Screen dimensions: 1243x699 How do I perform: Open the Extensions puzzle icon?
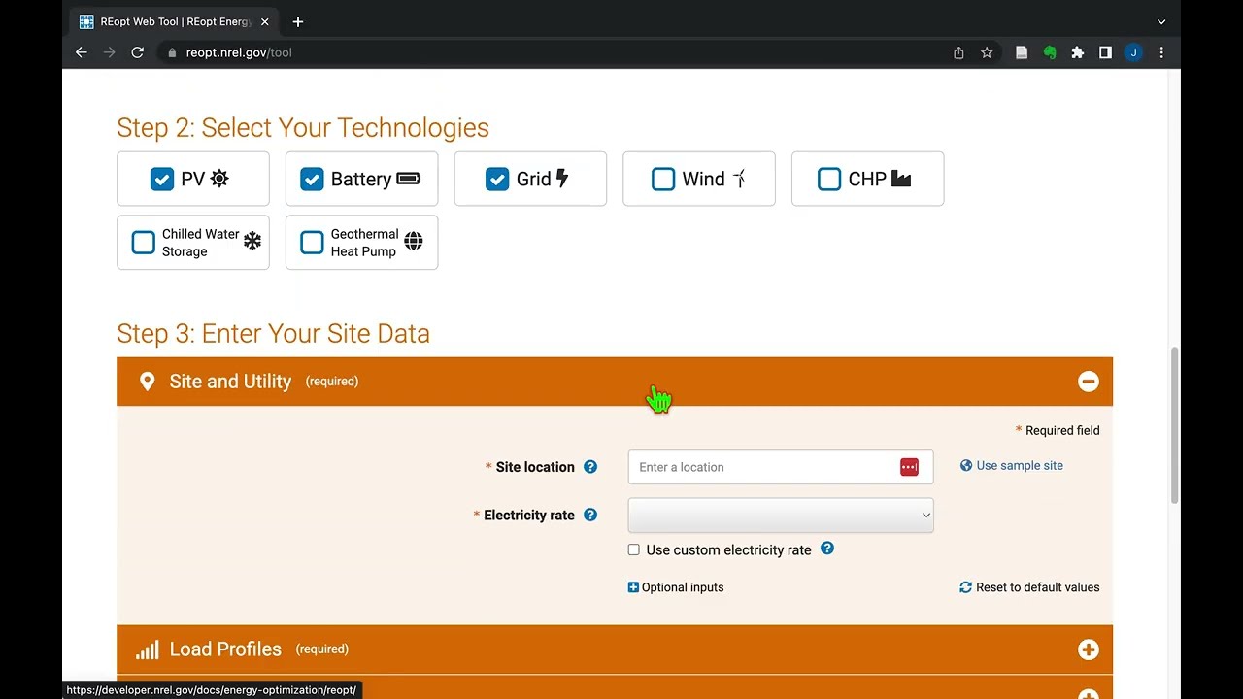click(x=1077, y=52)
